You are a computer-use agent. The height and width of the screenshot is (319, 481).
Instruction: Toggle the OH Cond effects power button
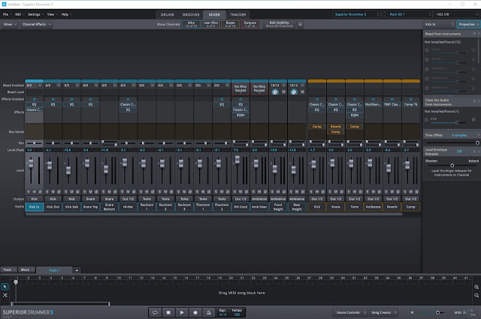click(240, 99)
